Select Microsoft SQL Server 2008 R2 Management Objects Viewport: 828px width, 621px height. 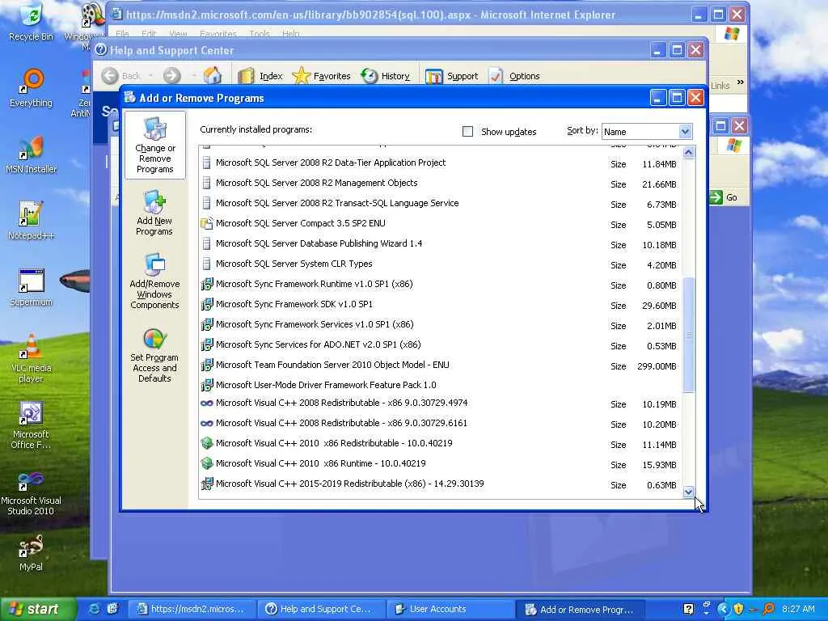pos(439,184)
